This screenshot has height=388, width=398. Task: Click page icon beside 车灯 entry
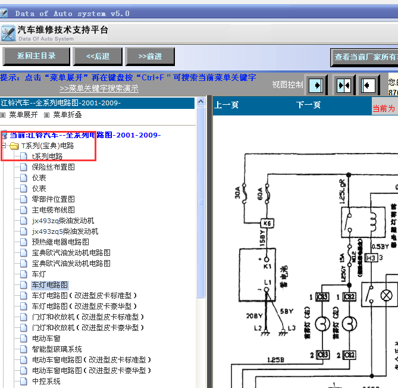coord(24,274)
